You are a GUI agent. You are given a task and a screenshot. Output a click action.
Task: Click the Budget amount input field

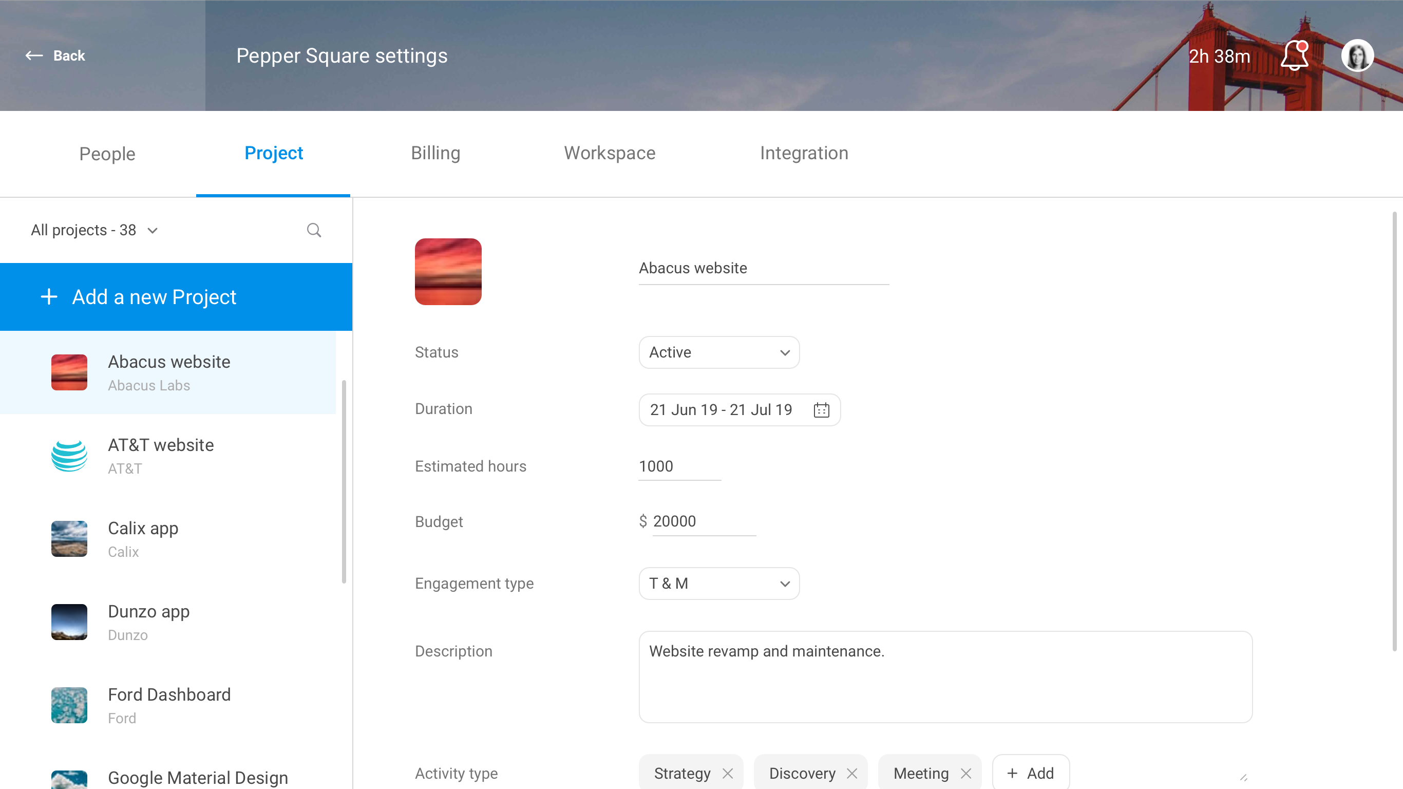click(x=703, y=521)
